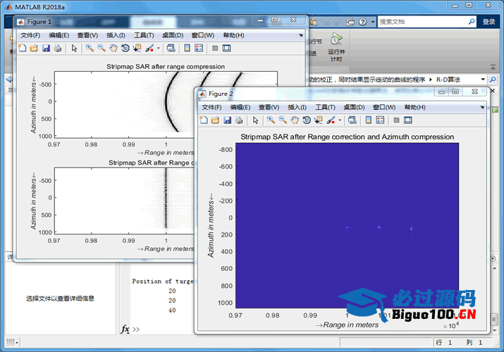Image resolution: width=504 pixels, height=352 pixels.
Task: Open 插入(I) menu in Figure 1
Action: click(x=116, y=35)
